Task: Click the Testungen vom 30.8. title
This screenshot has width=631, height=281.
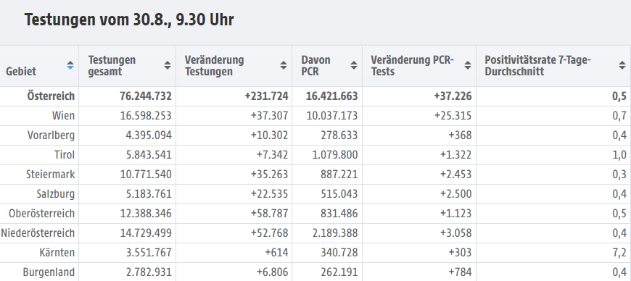Action: coord(129,20)
